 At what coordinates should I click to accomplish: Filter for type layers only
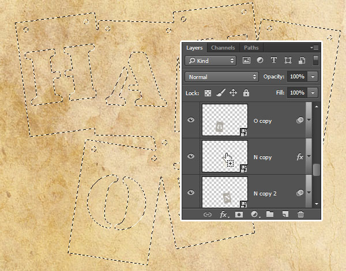pos(273,61)
